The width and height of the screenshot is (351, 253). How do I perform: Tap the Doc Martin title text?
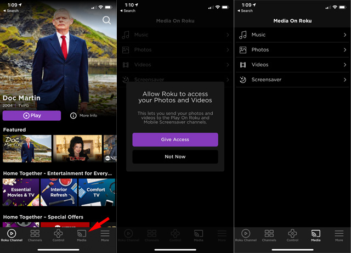click(x=21, y=98)
